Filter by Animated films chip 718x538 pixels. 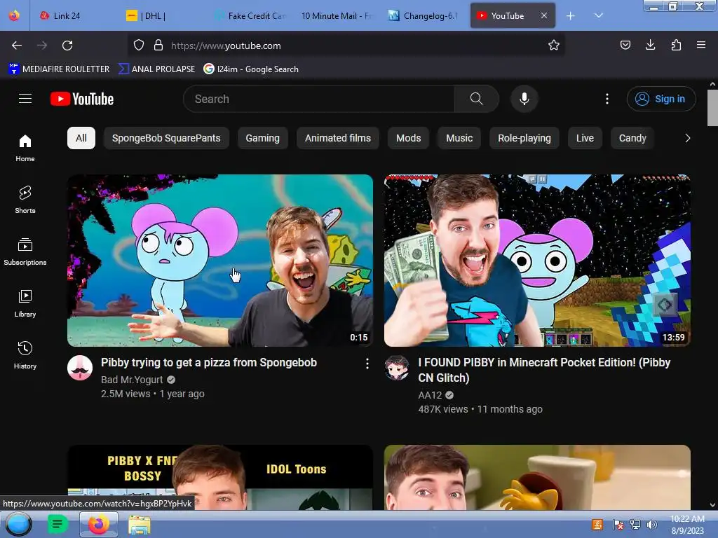[338, 138]
